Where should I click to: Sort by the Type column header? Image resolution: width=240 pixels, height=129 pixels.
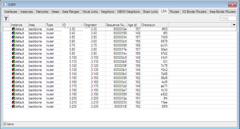54,25
